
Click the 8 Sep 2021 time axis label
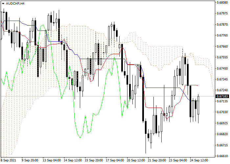pyautogui.click(x=9, y=160)
